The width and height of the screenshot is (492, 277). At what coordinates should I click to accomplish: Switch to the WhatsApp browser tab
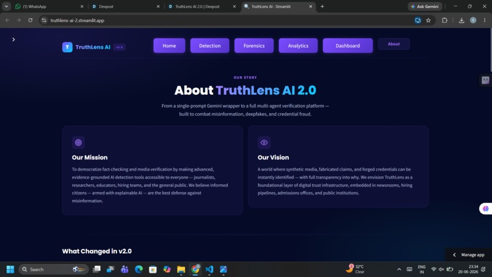click(49, 6)
